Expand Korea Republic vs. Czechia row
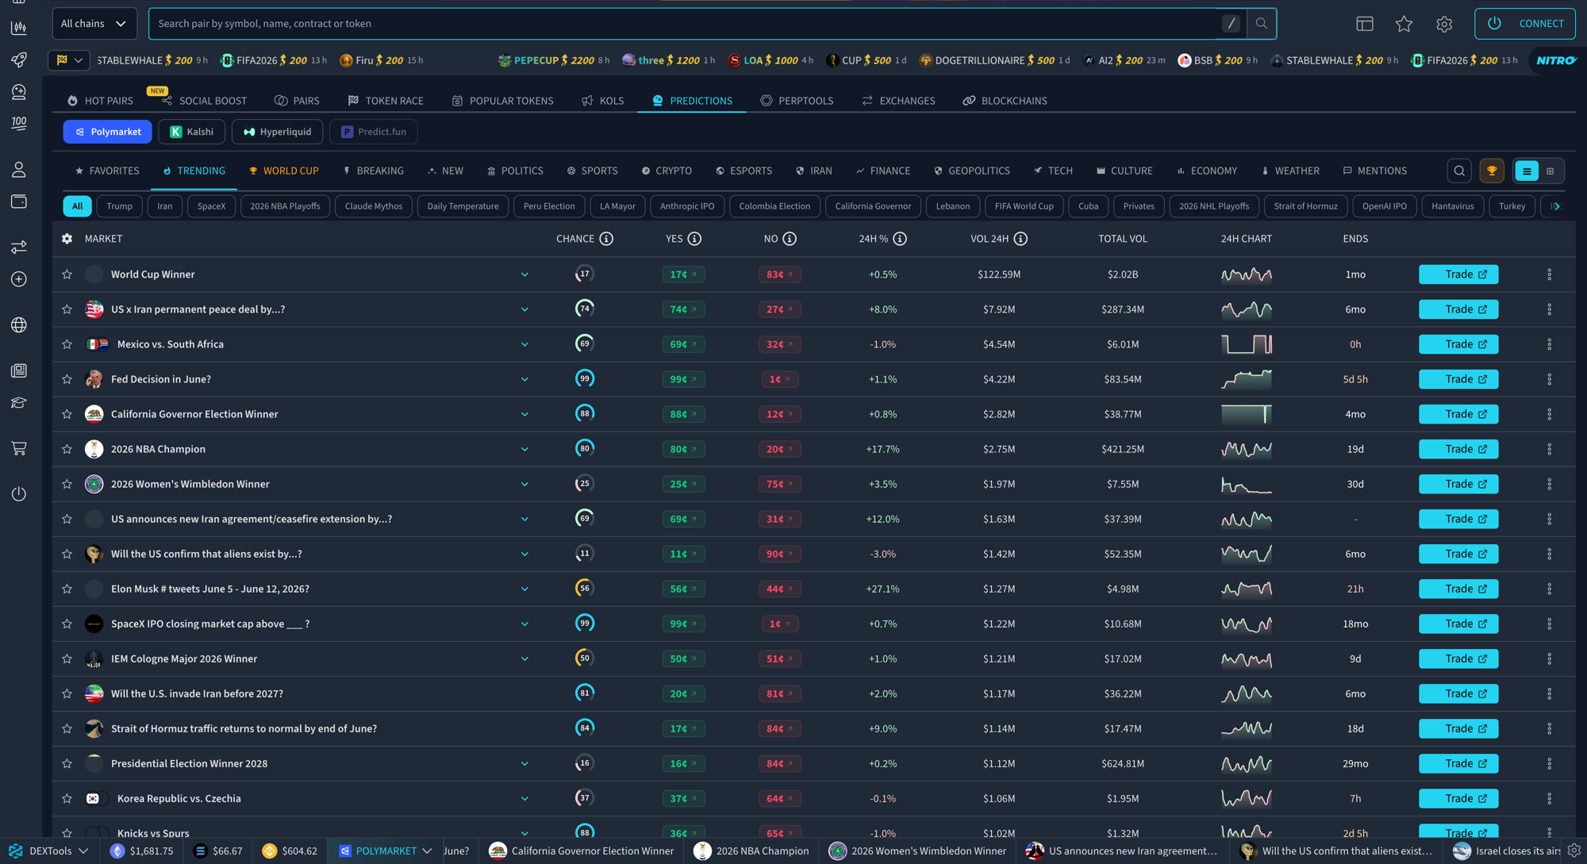 [525, 798]
